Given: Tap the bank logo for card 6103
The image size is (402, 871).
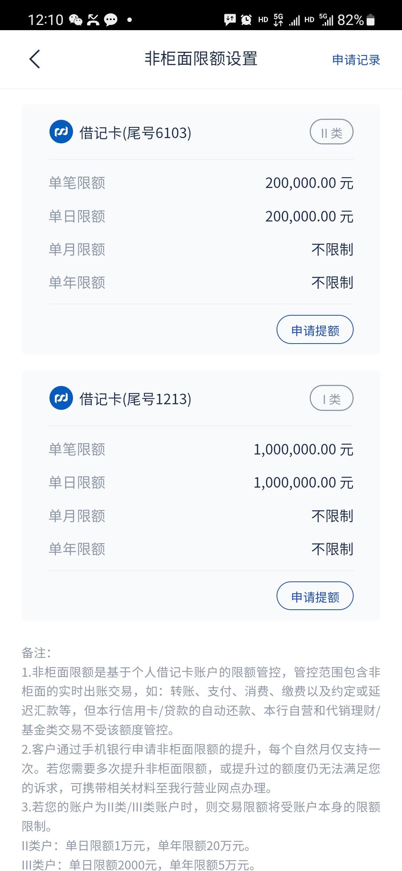Looking at the screenshot, I should click(61, 132).
